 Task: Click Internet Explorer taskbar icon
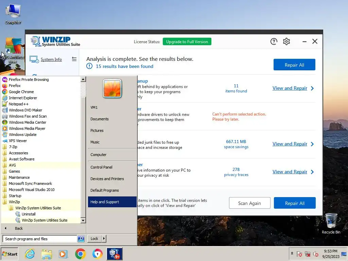30,254
